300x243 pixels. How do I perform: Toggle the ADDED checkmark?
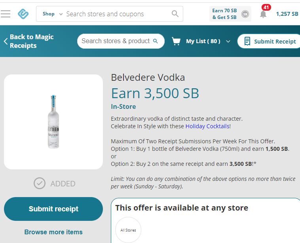[40, 183]
